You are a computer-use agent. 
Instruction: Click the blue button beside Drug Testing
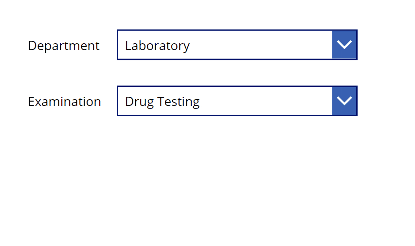point(344,101)
